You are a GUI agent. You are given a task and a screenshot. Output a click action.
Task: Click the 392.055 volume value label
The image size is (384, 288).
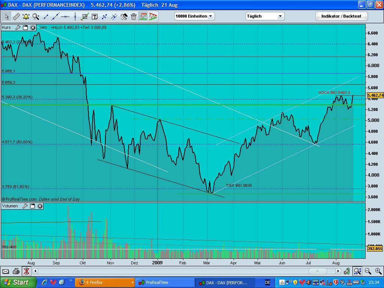pos(375,249)
